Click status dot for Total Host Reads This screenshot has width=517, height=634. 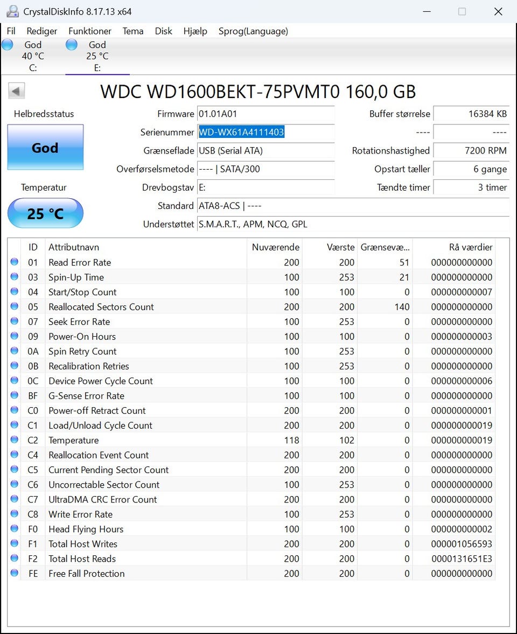point(15,558)
